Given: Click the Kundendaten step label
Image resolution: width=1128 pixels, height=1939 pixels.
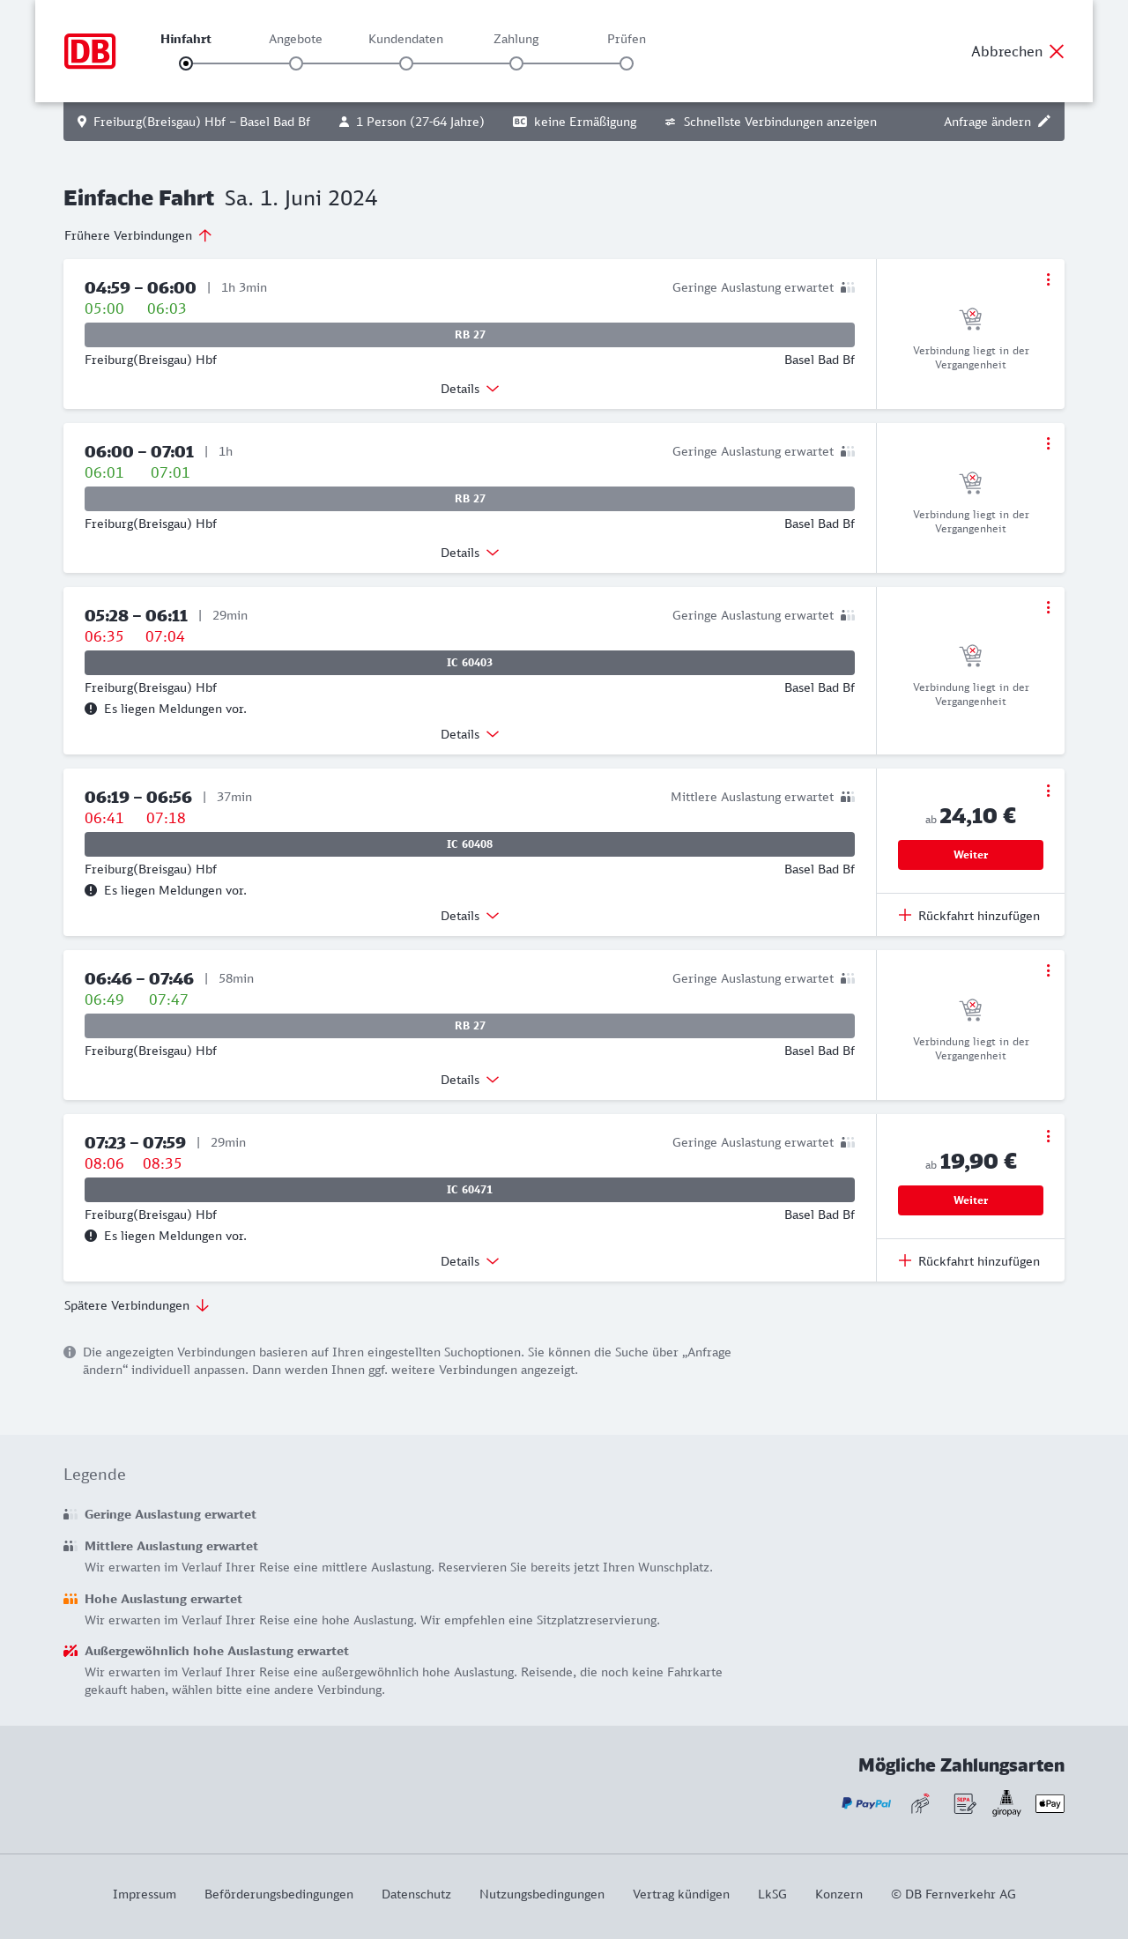Looking at the screenshot, I should (405, 39).
